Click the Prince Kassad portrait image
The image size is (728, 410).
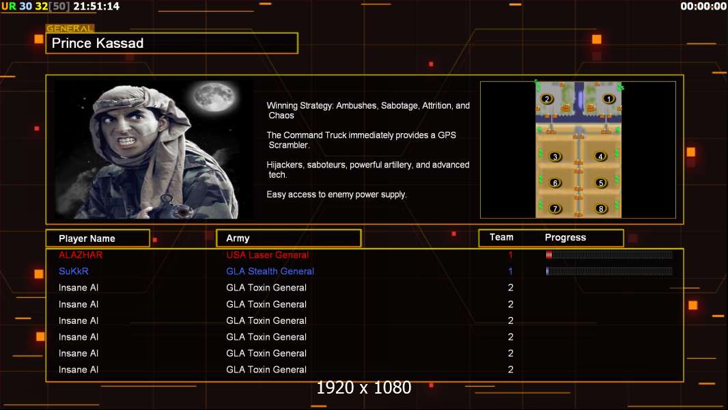tap(154, 149)
